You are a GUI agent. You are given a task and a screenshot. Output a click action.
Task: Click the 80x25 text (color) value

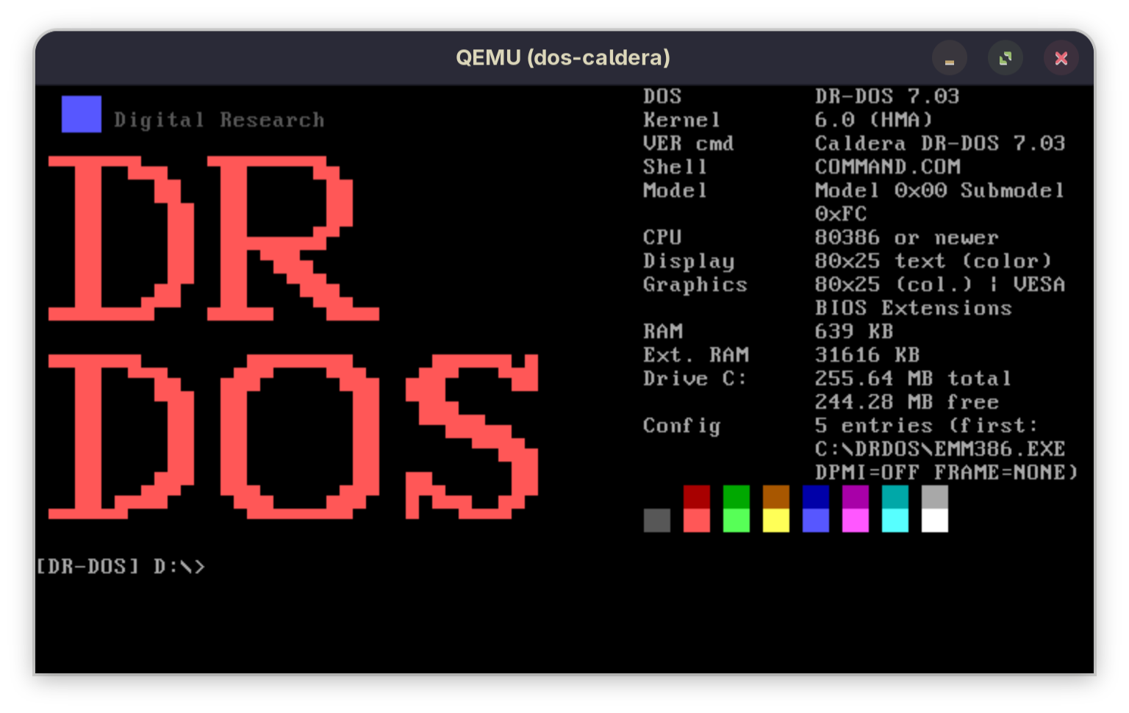tap(933, 261)
